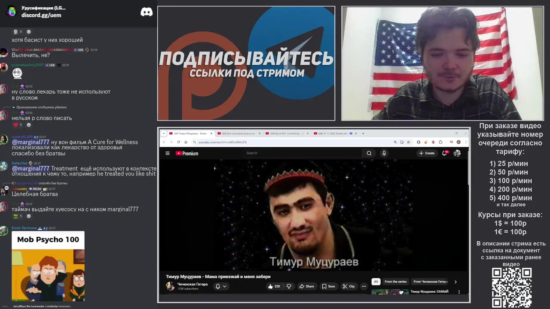Screen dimensions: 550x309
Task: Select the From the series chip
Action: tap(396, 282)
